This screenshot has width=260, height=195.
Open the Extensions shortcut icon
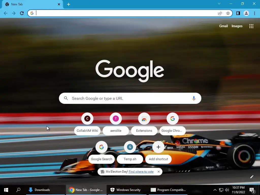click(x=144, y=119)
